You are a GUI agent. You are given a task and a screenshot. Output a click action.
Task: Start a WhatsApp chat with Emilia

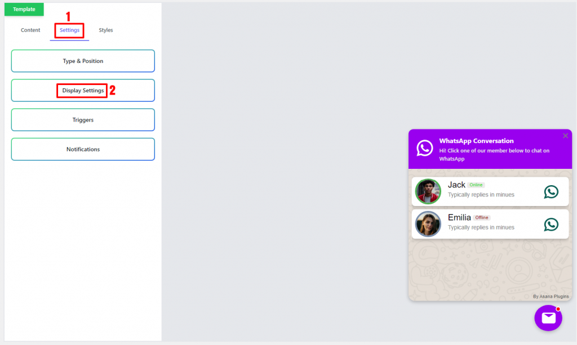click(x=551, y=224)
